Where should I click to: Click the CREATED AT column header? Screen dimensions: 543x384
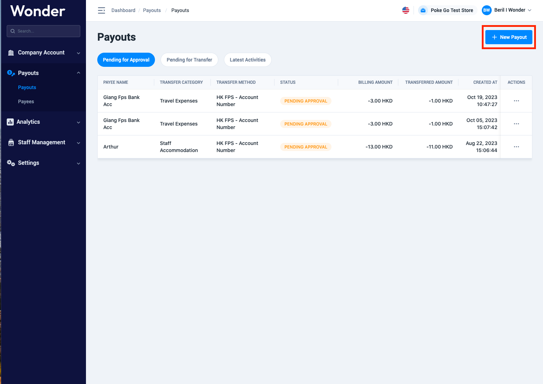[485, 82]
